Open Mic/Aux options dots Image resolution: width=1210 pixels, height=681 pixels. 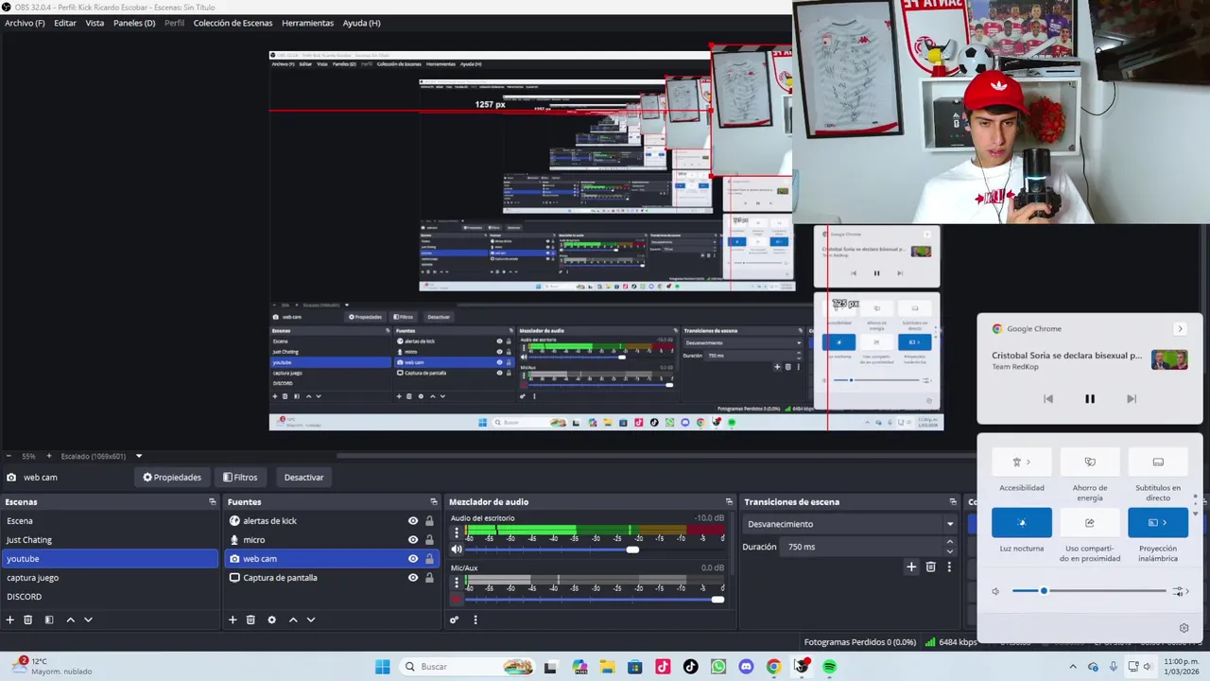click(x=457, y=584)
